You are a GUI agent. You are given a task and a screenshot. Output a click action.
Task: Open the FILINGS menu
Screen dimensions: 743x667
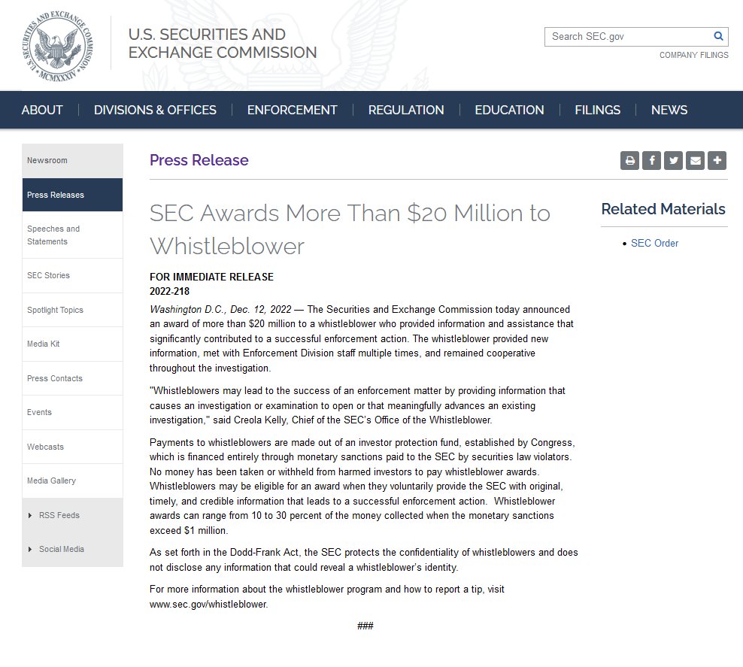click(598, 110)
